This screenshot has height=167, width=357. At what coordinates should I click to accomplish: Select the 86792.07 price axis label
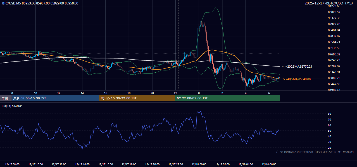334,66
